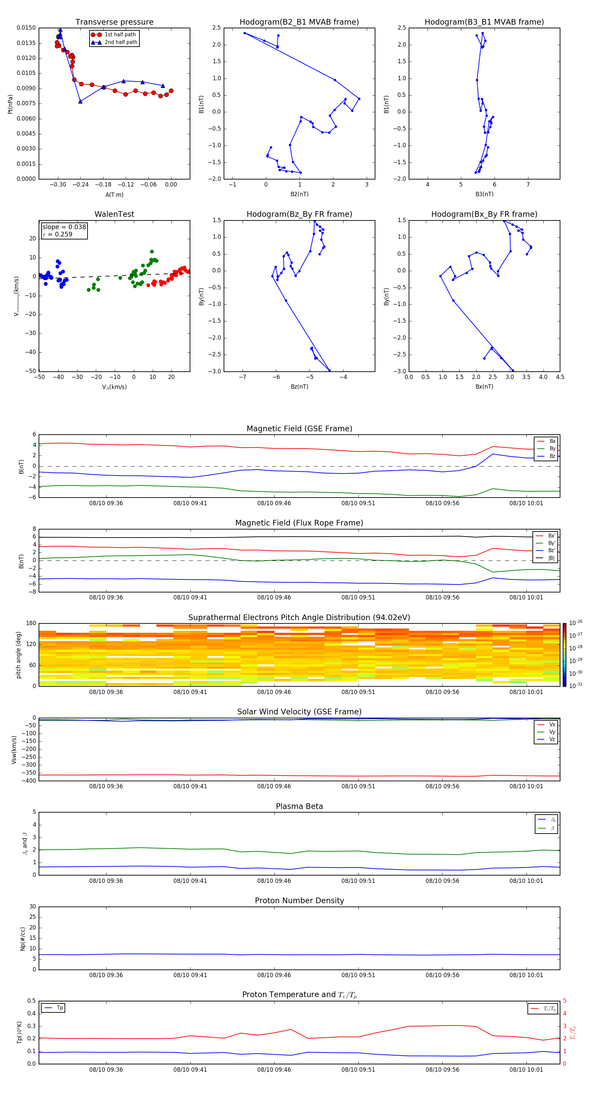The image size is (599, 1099).
Task: Click '08/10 09:36' tick under Proton Number Density
Action: [106, 975]
